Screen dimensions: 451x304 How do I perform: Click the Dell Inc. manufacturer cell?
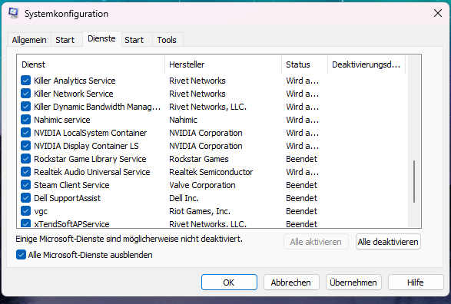tap(184, 198)
